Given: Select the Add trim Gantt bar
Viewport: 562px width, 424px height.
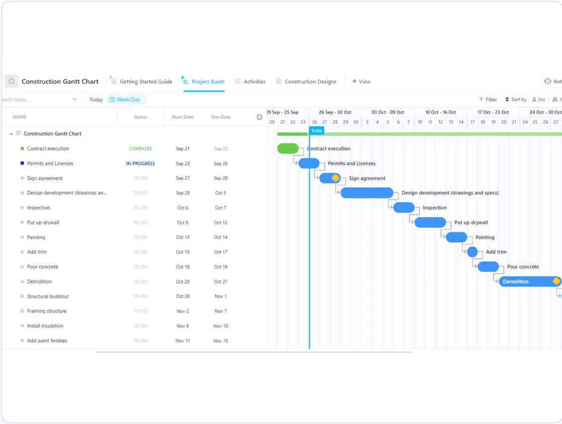Looking at the screenshot, I should pos(472,252).
